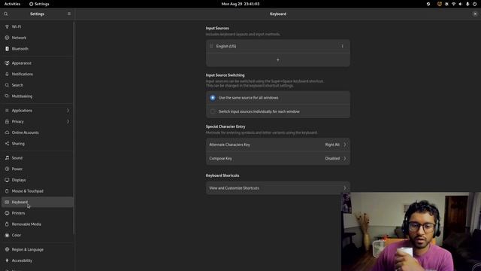Click Activities in the top bar
Image resolution: width=481 pixels, height=271 pixels.
pos(12,4)
